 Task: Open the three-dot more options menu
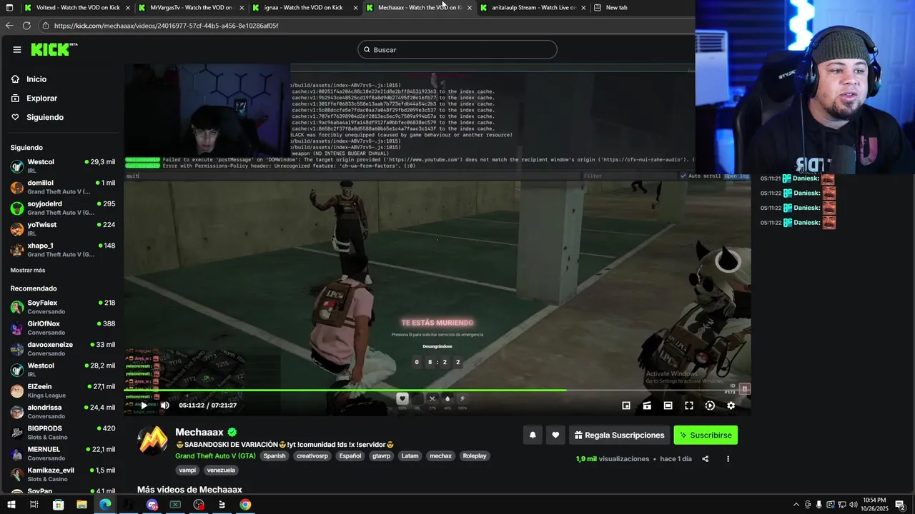click(728, 459)
